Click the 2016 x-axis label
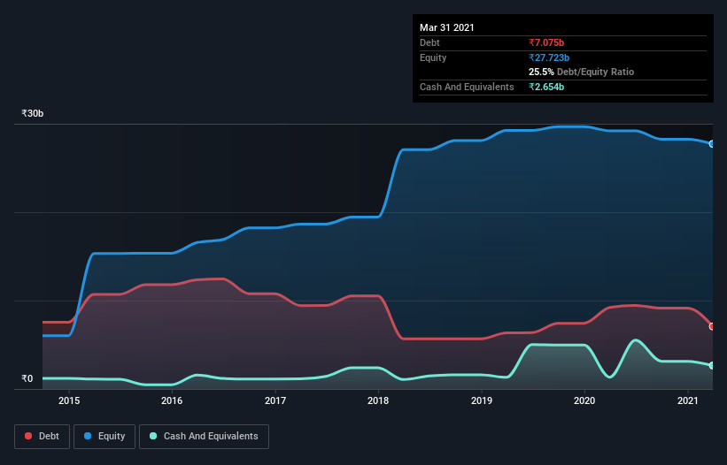 point(172,400)
